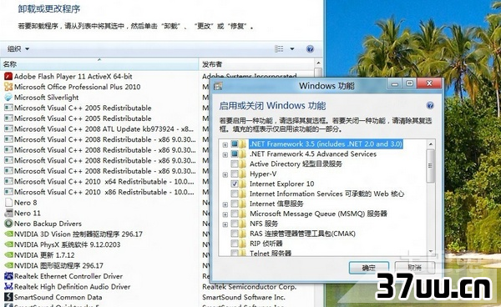Select Adobe Flash Player 11 ActiveX 64-bit entry
This screenshot has height=307, width=501.
73,76
